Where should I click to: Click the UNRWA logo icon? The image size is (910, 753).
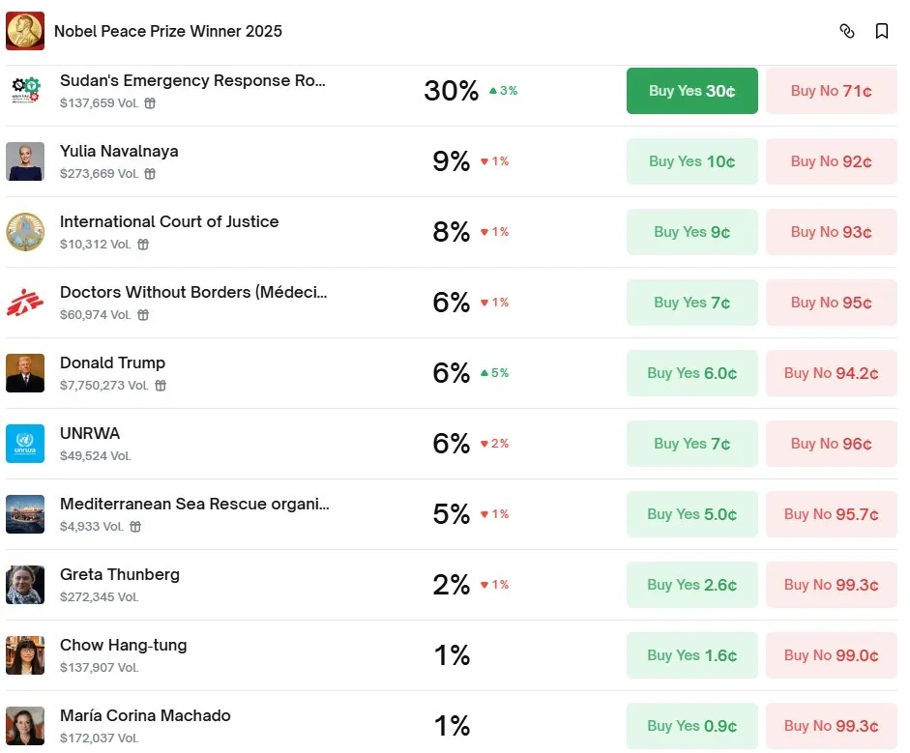(x=25, y=444)
